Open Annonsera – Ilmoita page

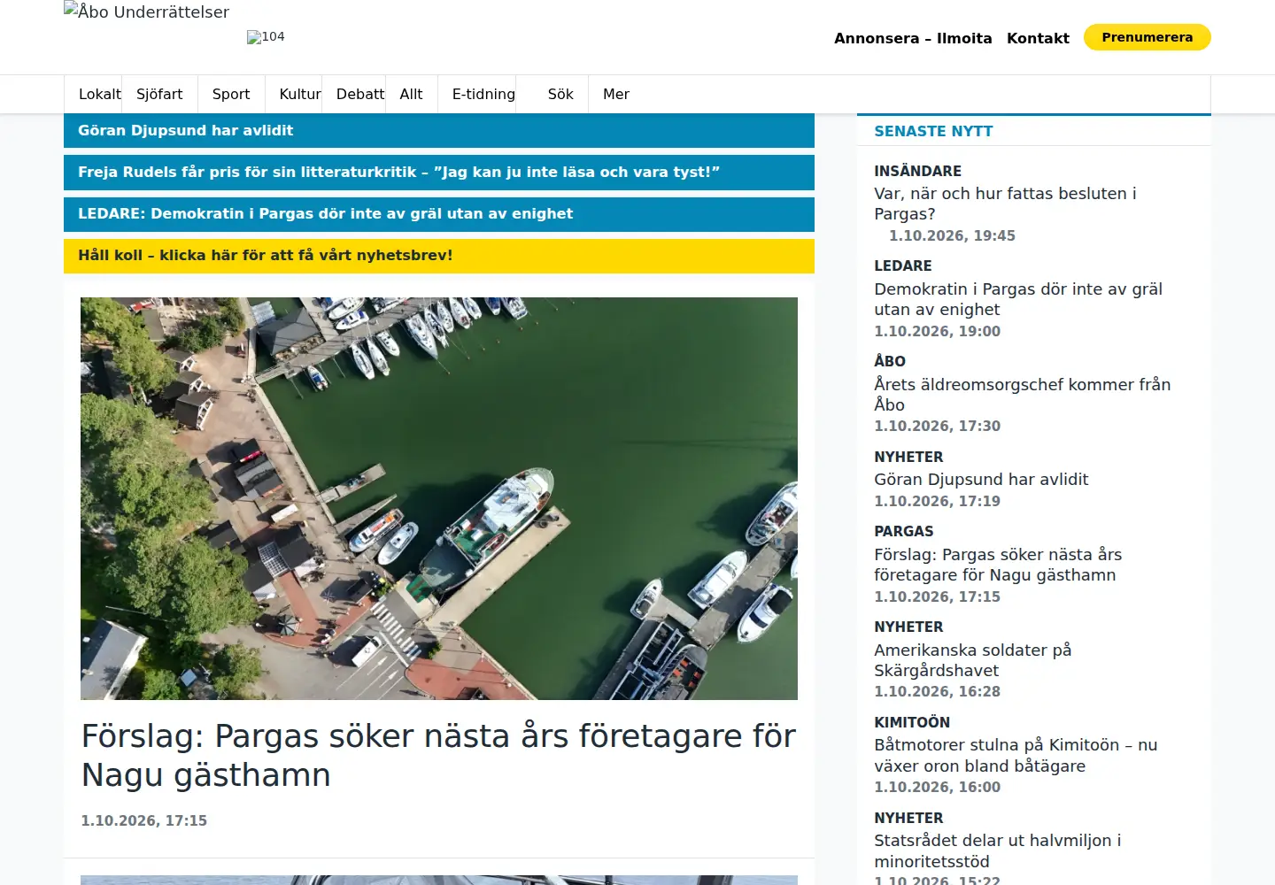[913, 38]
